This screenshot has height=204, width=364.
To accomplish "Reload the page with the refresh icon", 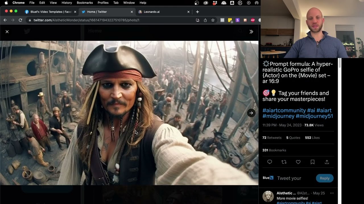I will (20, 20).
